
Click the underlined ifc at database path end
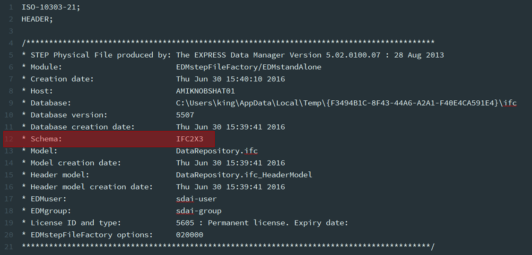(510, 103)
